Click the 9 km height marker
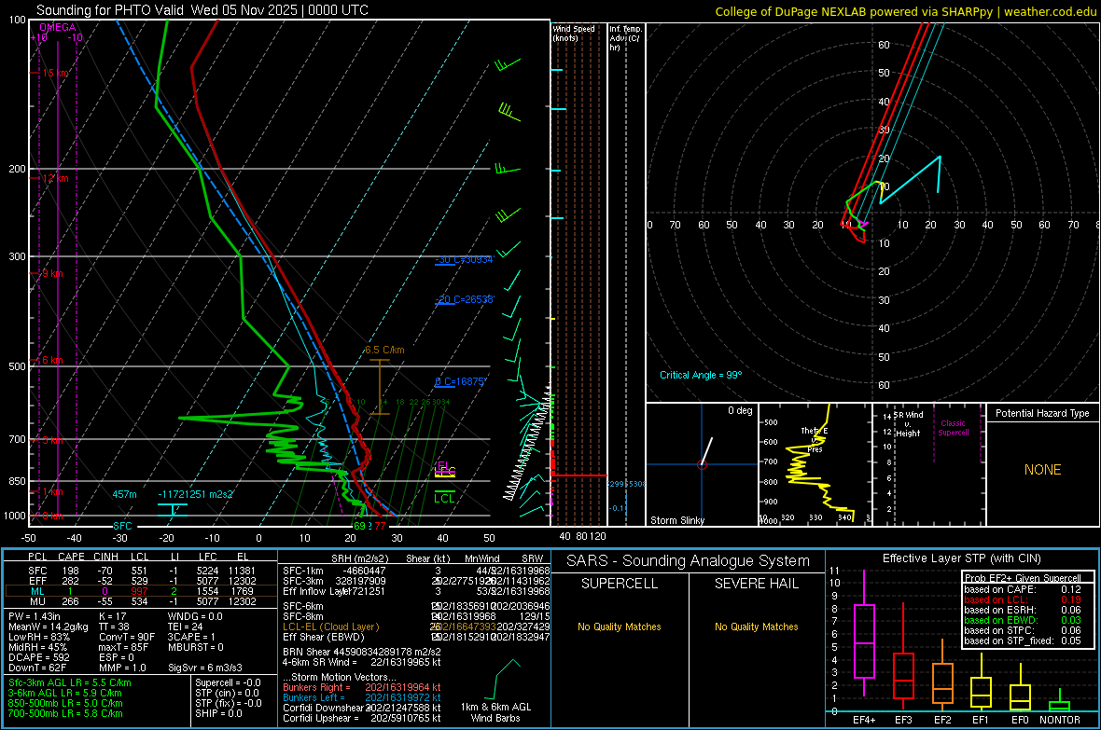This screenshot has height=730, width=1101. point(52,273)
